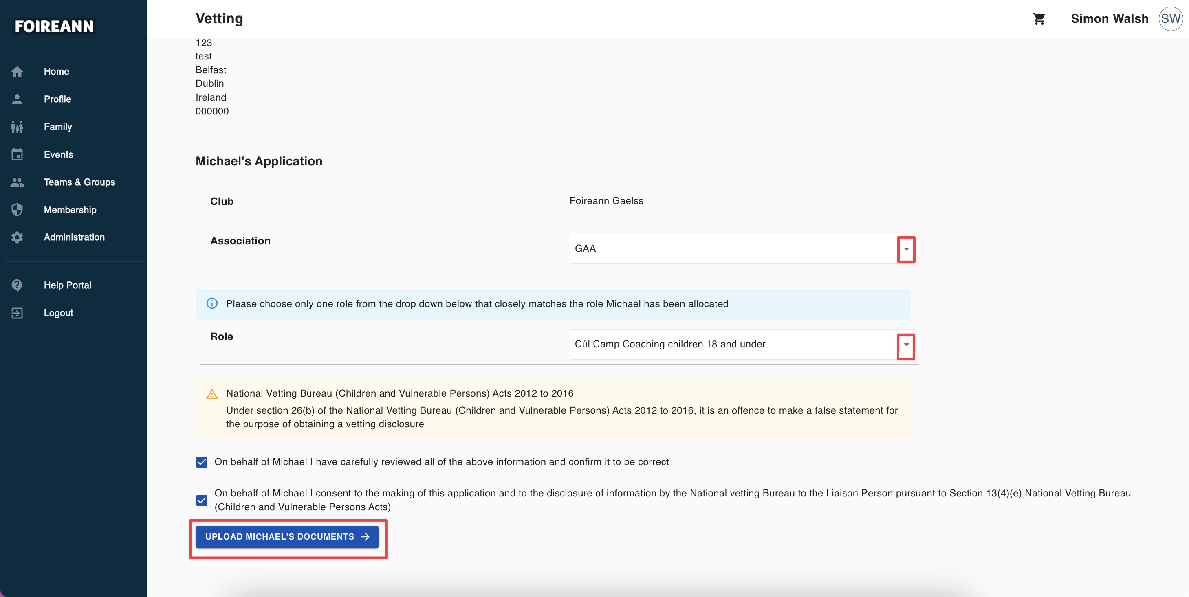Uncheck the reviewed information confirmation checkbox

tap(202, 462)
